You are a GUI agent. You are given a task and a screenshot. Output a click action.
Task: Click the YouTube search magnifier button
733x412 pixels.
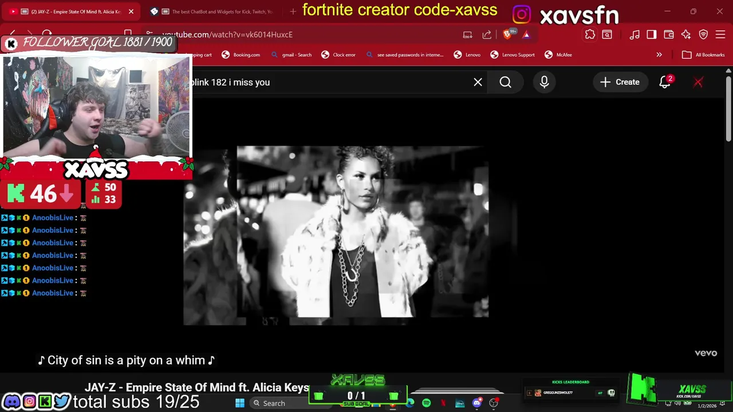(505, 82)
